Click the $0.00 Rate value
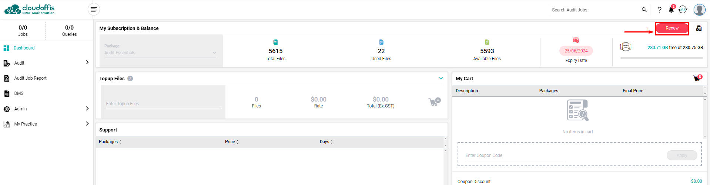This screenshot has width=710, height=185. [x=318, y=99]
